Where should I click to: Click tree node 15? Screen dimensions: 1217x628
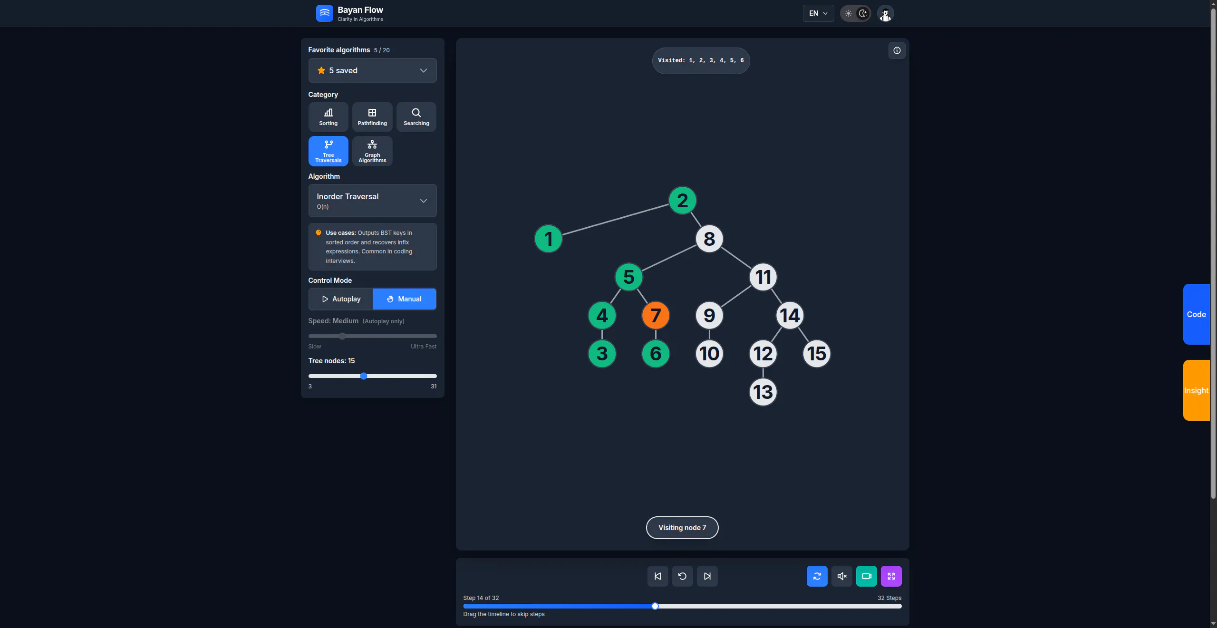point(817,354)
